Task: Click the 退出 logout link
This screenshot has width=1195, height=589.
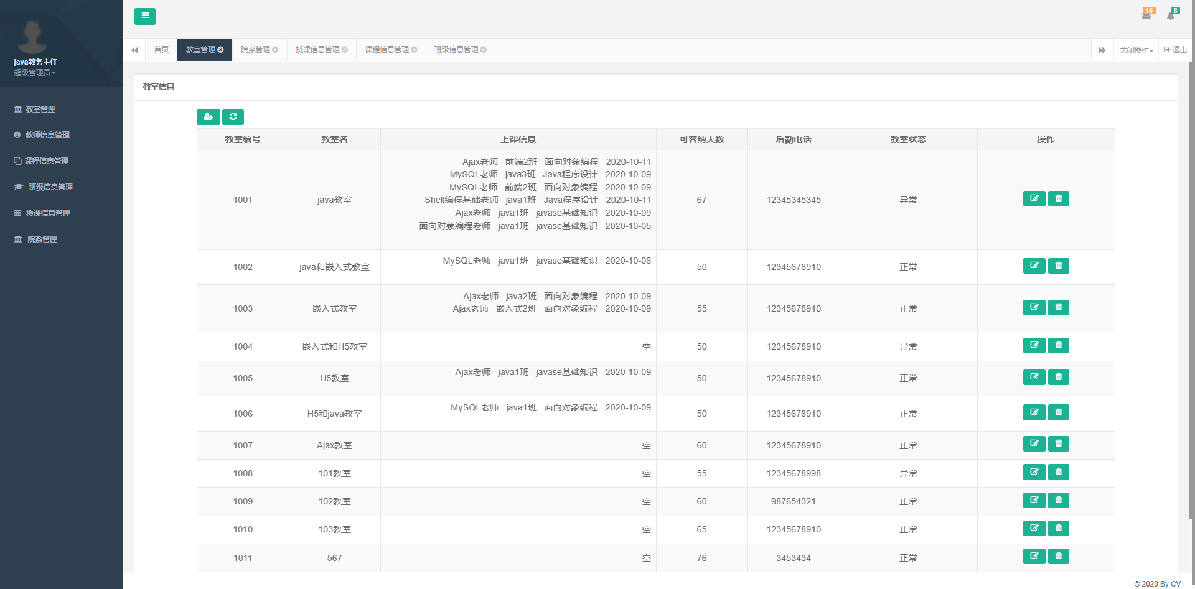Action: pos(1175,50)
